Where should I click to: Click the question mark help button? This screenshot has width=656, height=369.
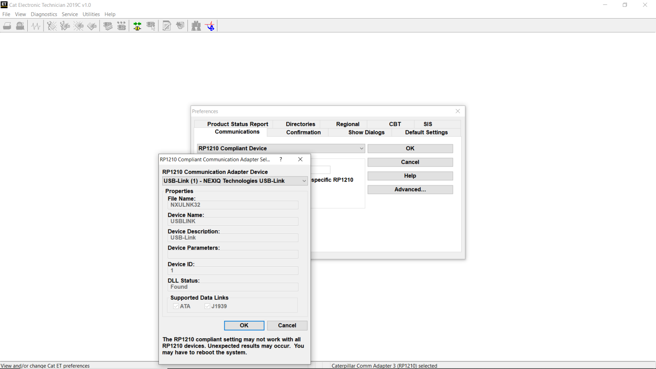click(x=281, y=159)
